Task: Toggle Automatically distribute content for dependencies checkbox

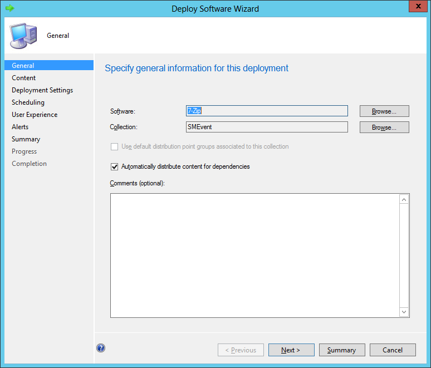Action: click(x=115, y=166)
